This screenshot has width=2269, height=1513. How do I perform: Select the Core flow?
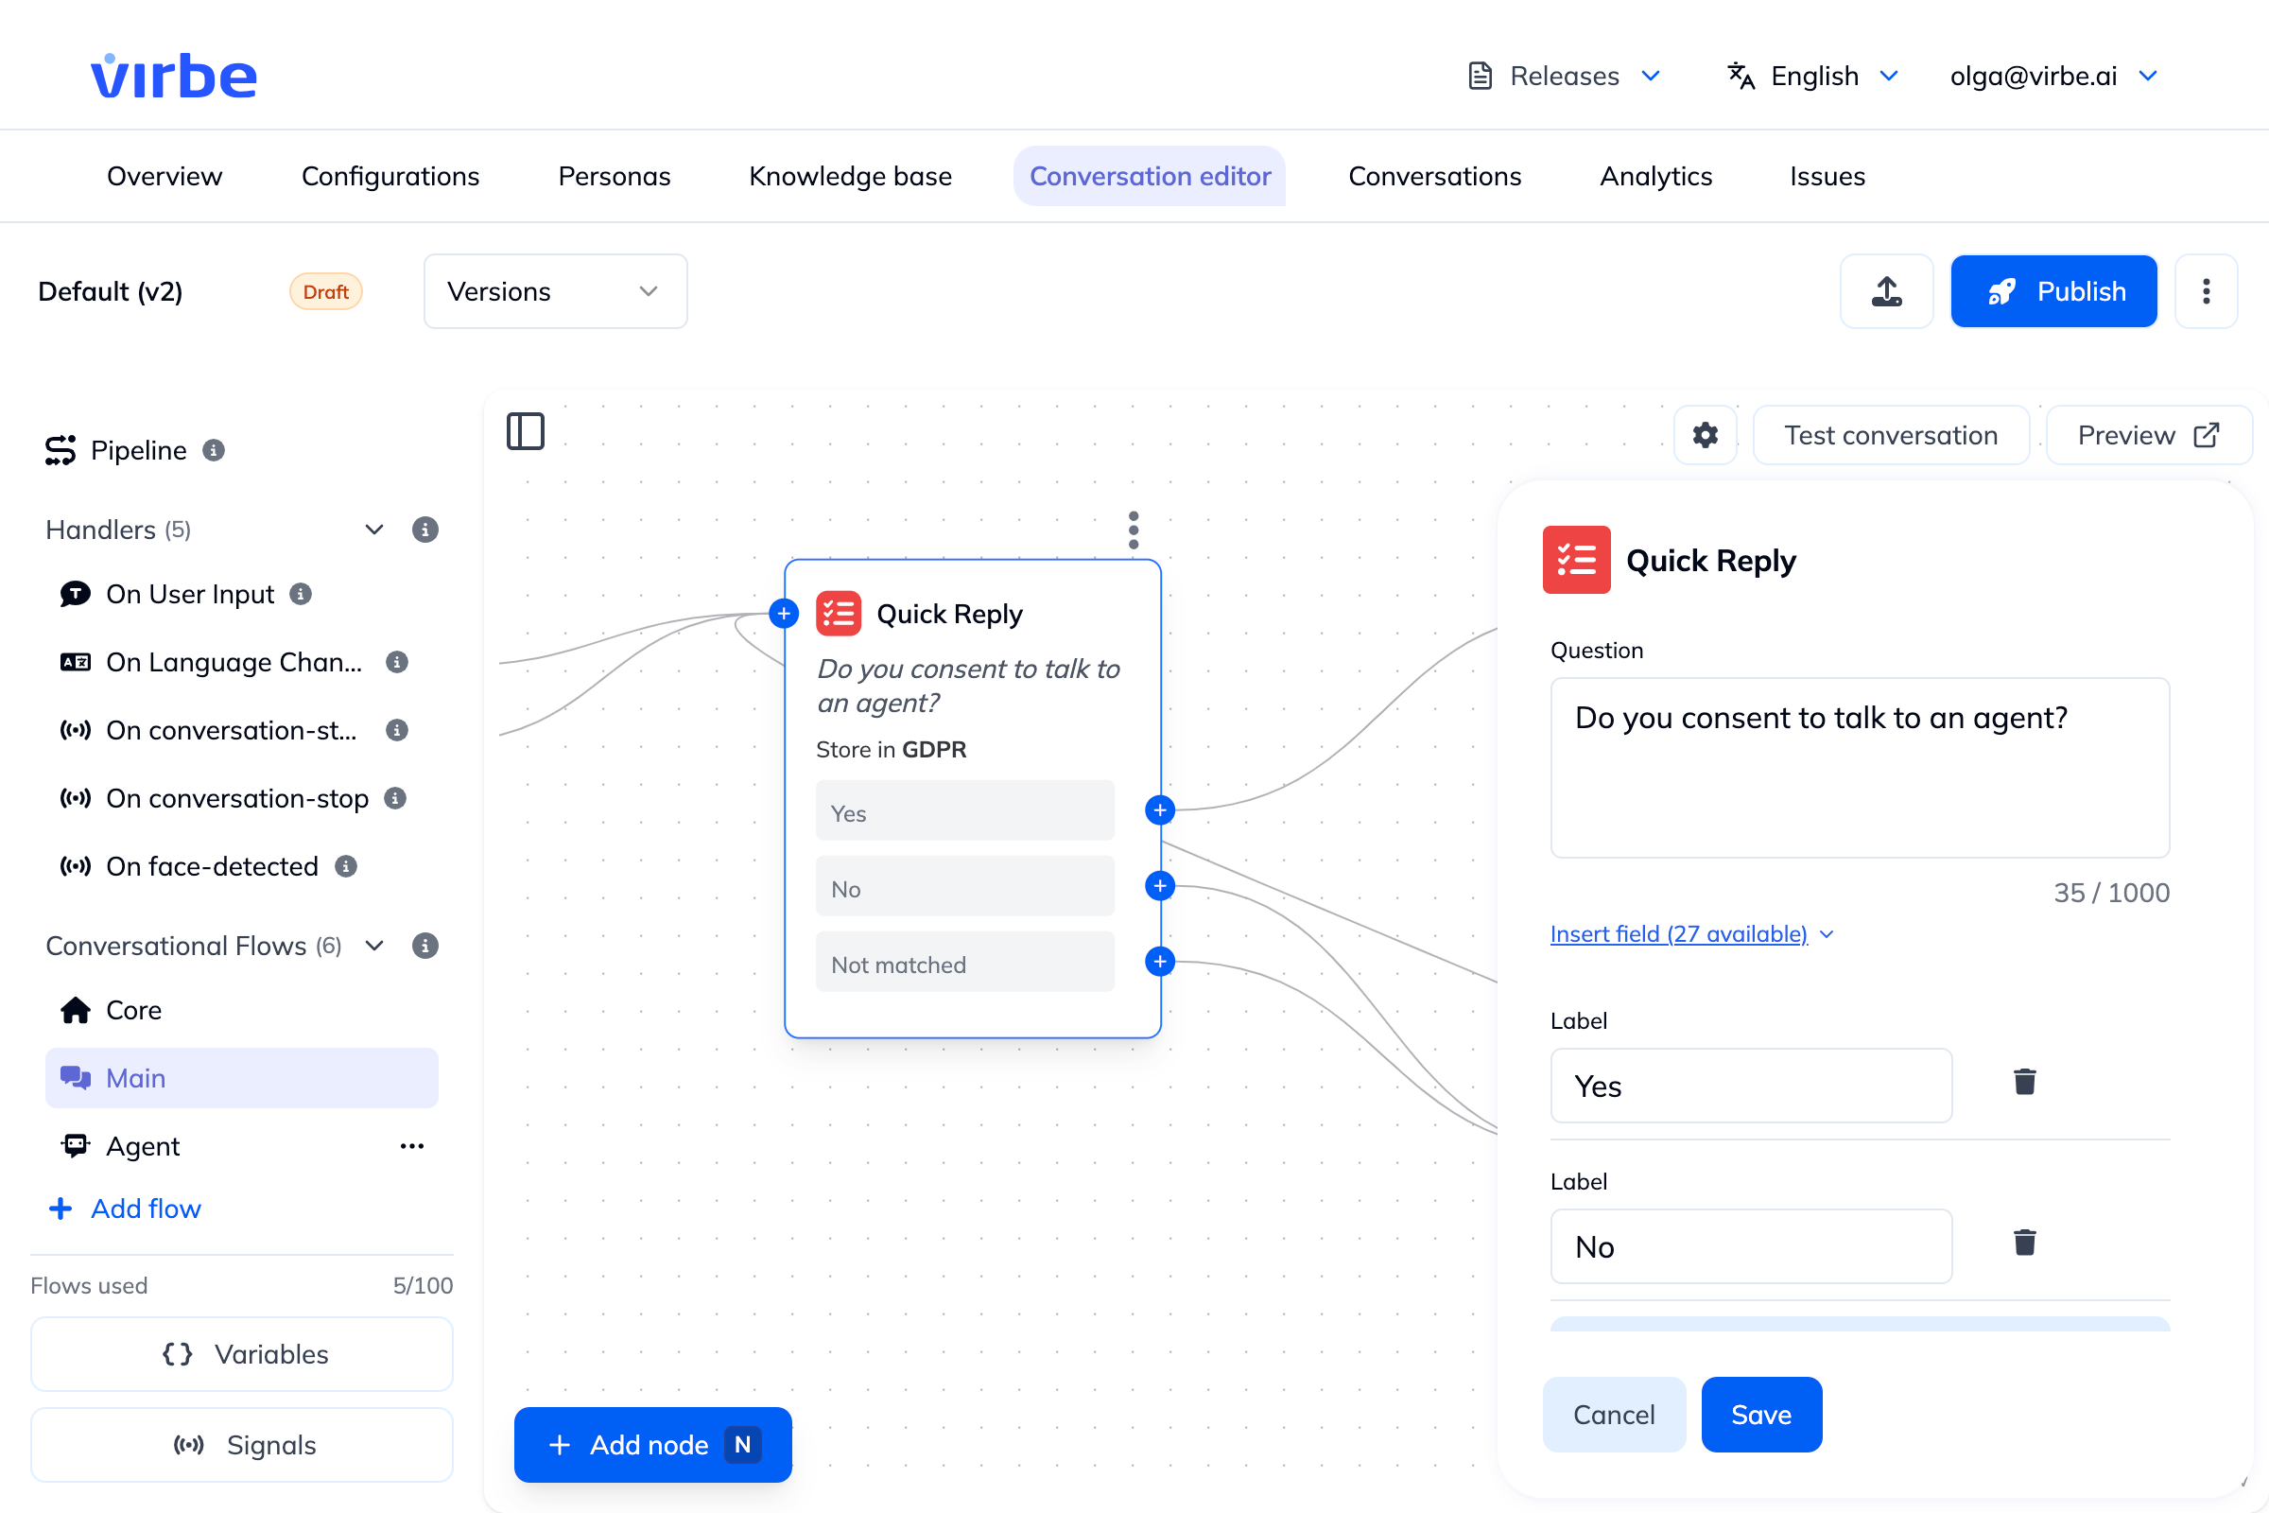(241, 1010)
